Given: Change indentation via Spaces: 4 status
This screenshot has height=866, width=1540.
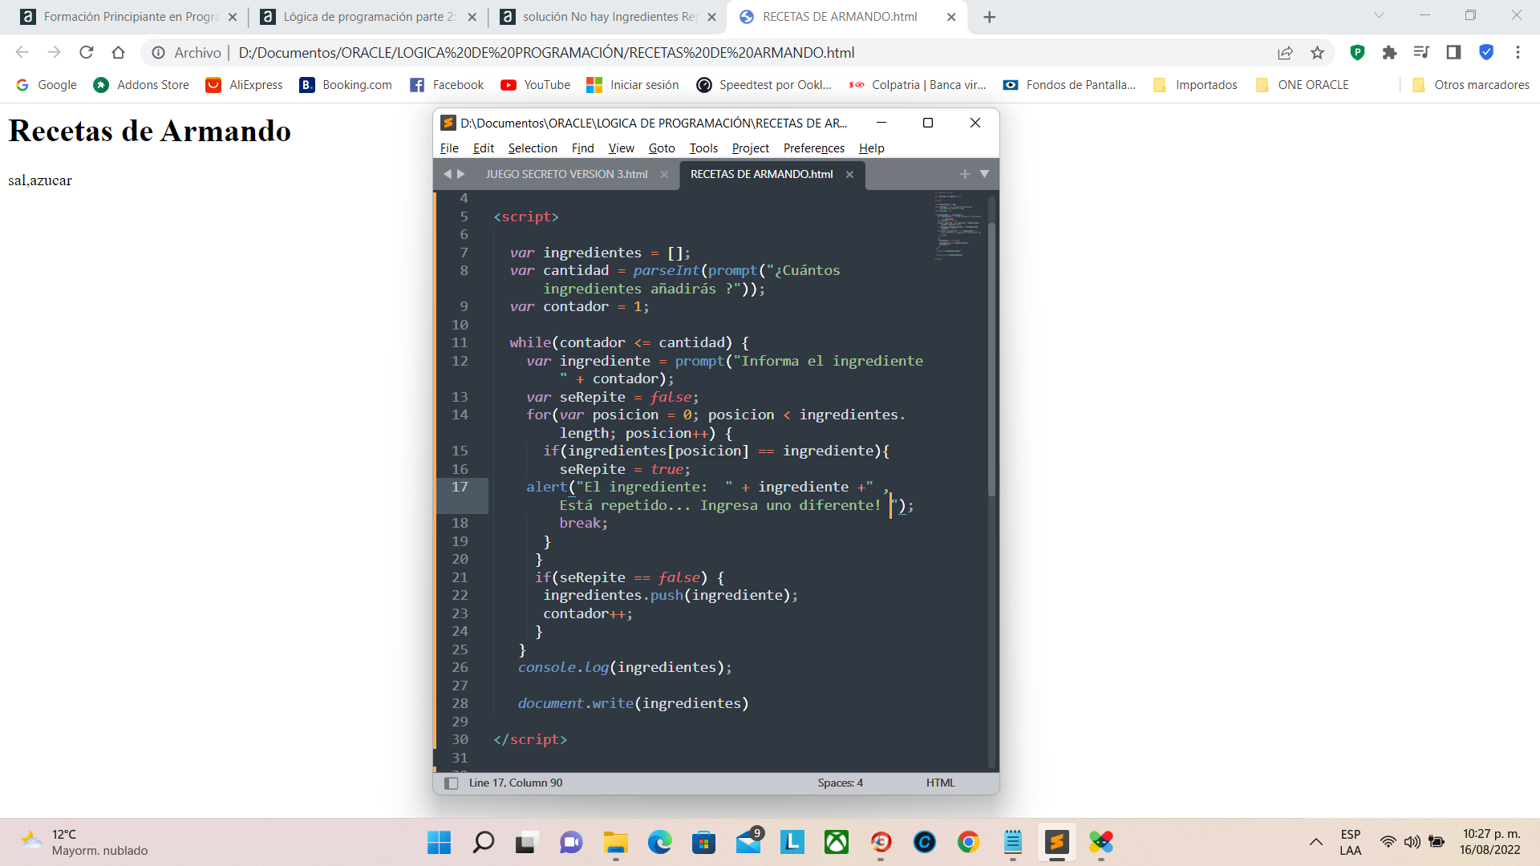Looking at the screenshot, I should click(840, 783).
